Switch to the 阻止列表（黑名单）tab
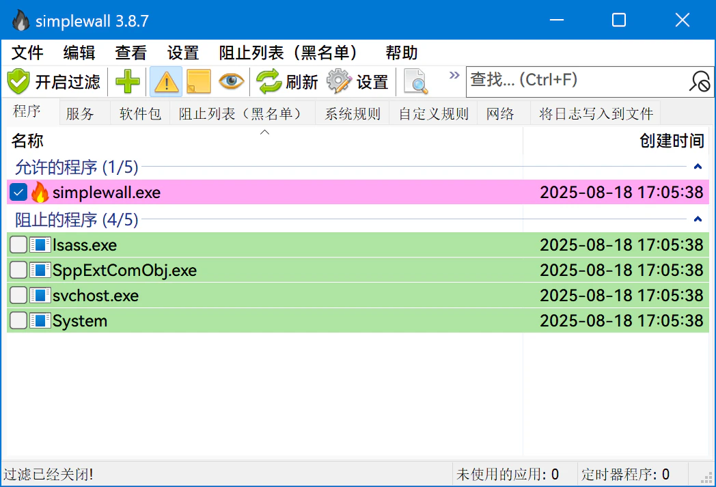 [x=243, y=113]
